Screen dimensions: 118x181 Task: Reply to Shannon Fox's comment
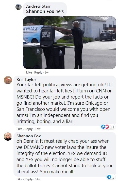29,179
